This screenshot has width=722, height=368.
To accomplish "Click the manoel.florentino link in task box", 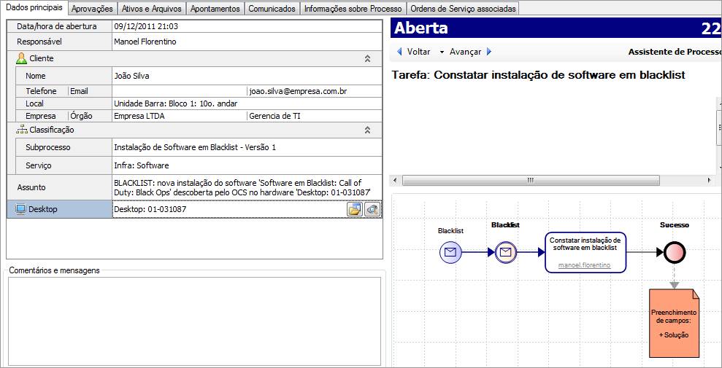I will point(584,265).
